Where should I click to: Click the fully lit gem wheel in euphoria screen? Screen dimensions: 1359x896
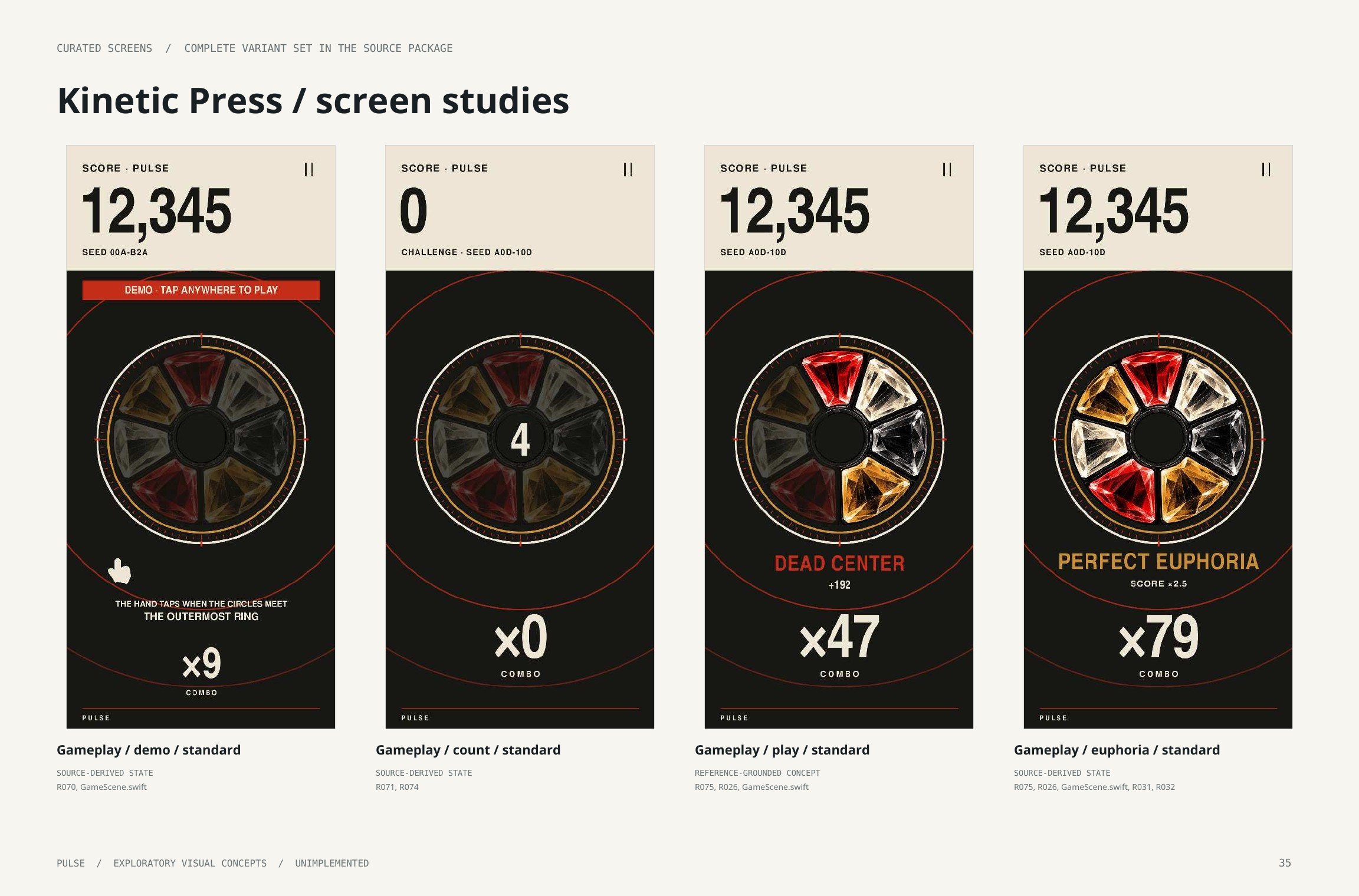[x=1158, y=440]
